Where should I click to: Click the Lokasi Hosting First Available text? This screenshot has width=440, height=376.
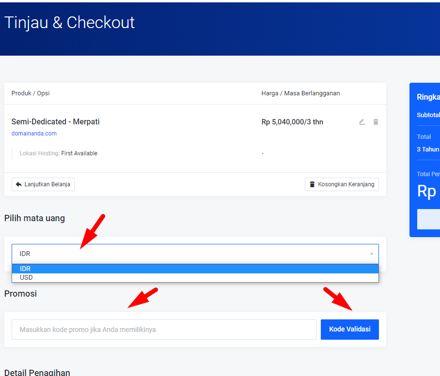tap(58, 153)
